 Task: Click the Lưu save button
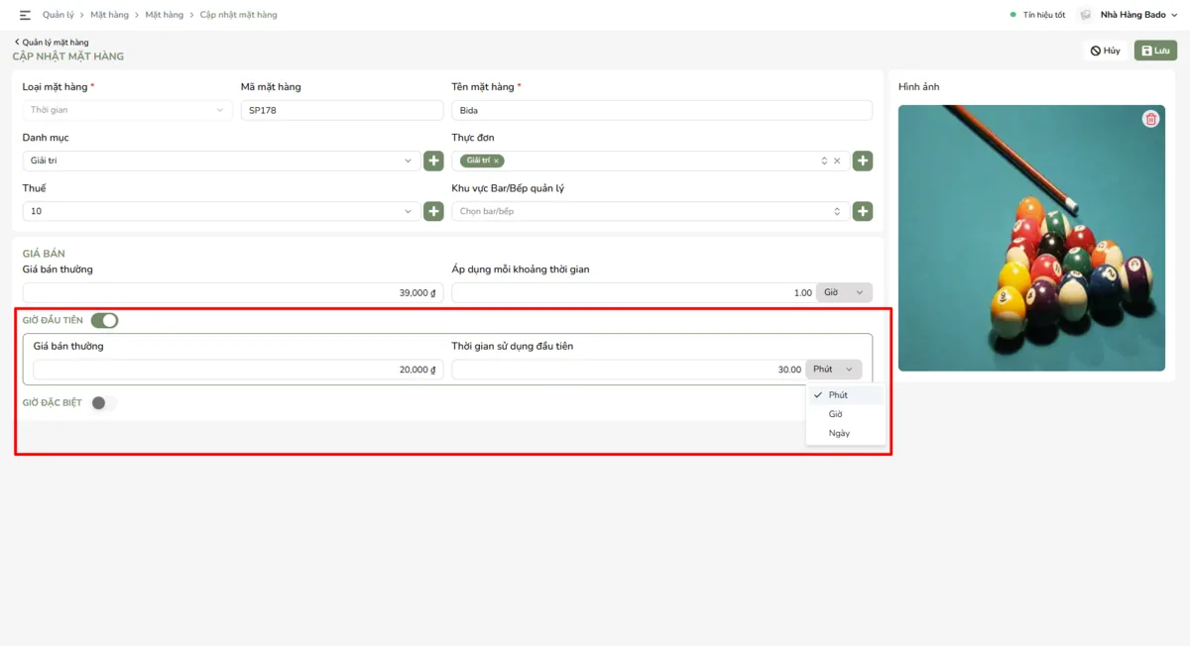point(1155,51)
